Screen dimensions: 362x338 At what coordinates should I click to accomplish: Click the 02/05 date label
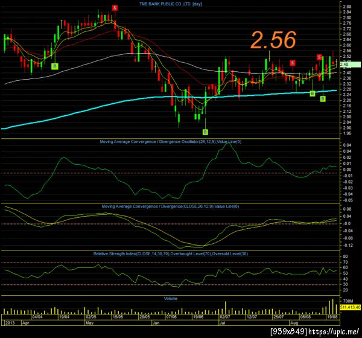coord(91,317)
